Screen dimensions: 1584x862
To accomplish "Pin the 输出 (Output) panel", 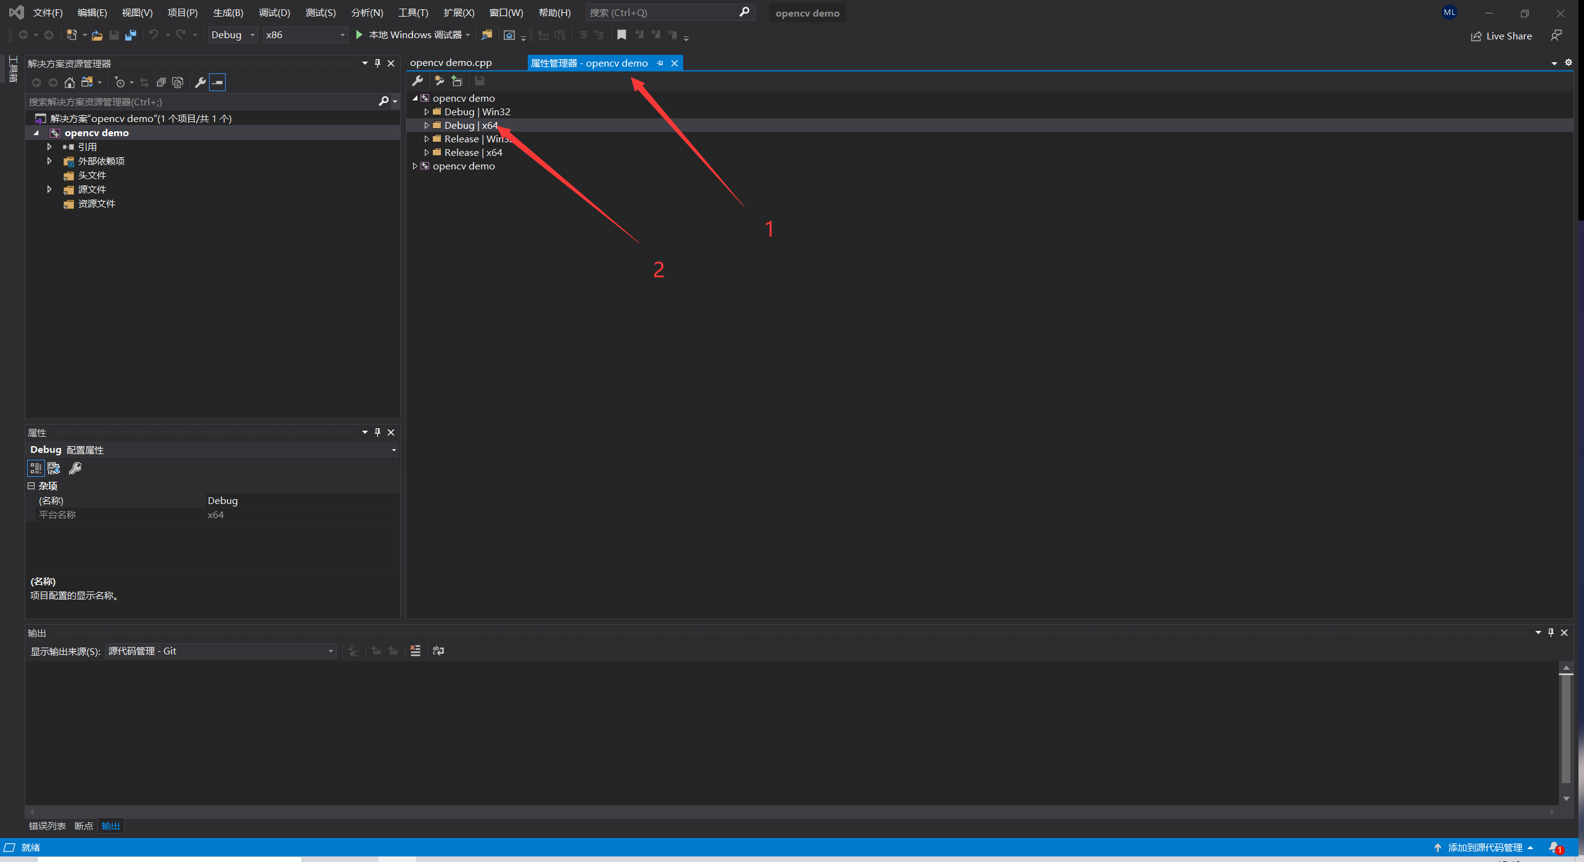I will click(1551, 632).
